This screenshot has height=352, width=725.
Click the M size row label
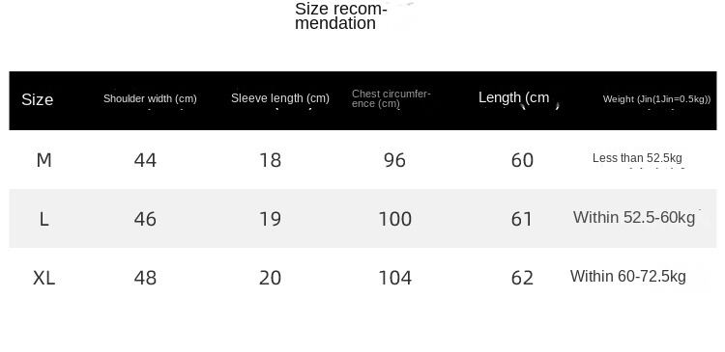[43, 160]
